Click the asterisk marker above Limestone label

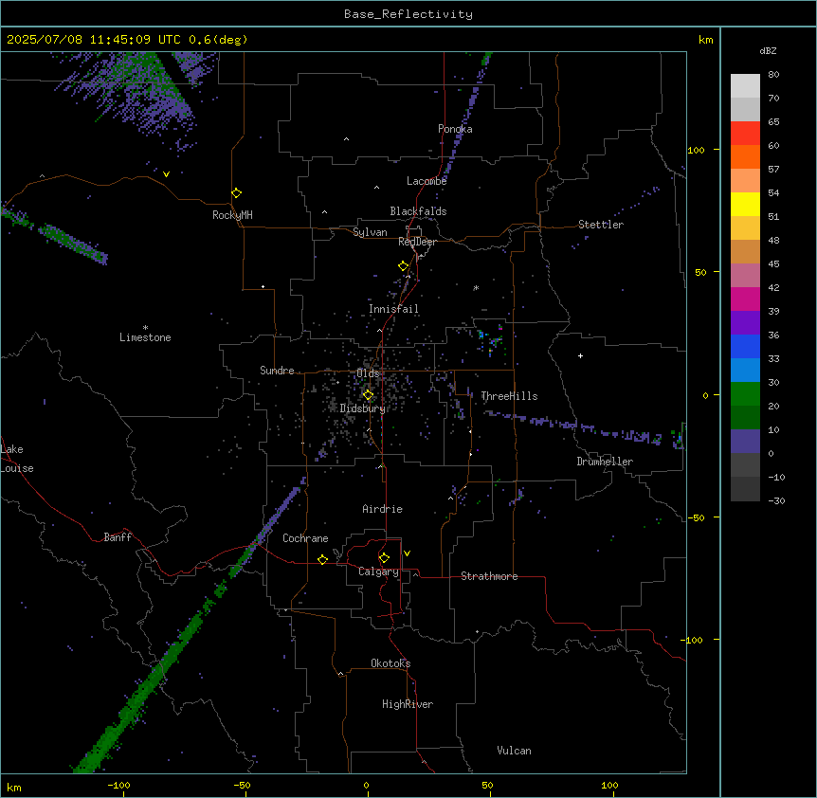145,328
